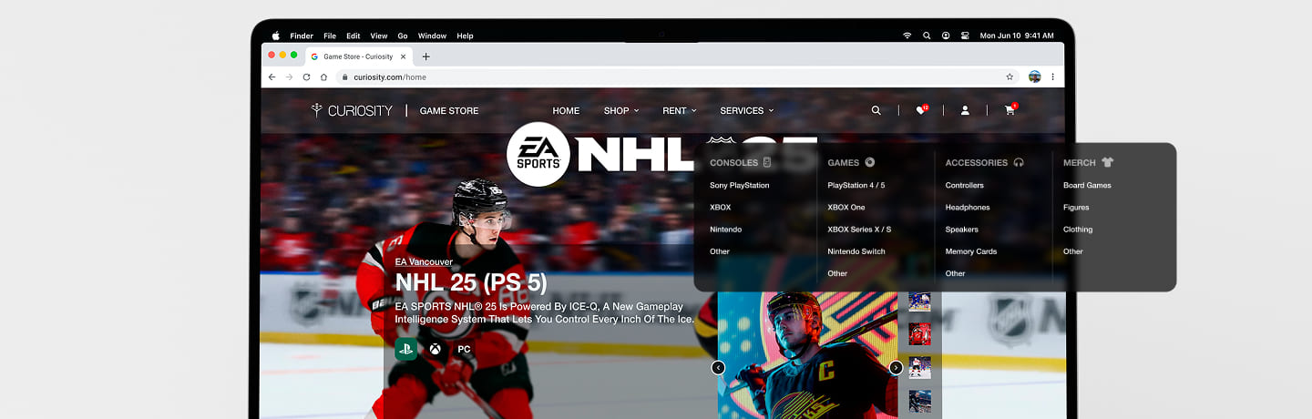Screen dimensions: 1312x419
Task: Open Speakers under Accessories
Action: tap(961, 229)
